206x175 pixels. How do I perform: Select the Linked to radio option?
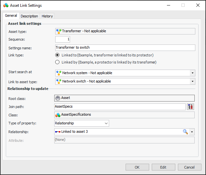57,55
